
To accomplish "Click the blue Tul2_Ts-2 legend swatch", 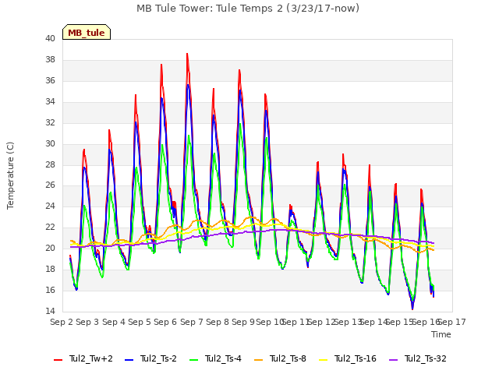I will 129,360.
